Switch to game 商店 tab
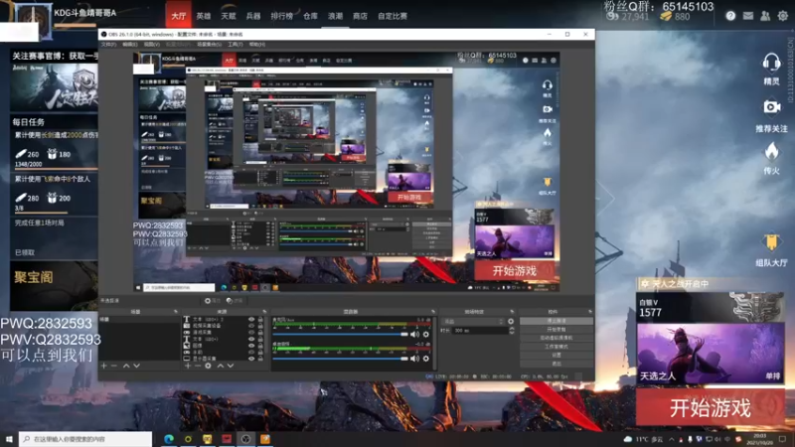This screenshot has height=447, width=795. 360,16
